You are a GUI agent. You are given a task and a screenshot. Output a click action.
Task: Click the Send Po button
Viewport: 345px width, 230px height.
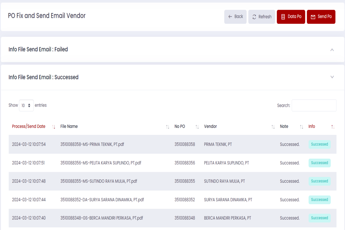click(321, 17)
